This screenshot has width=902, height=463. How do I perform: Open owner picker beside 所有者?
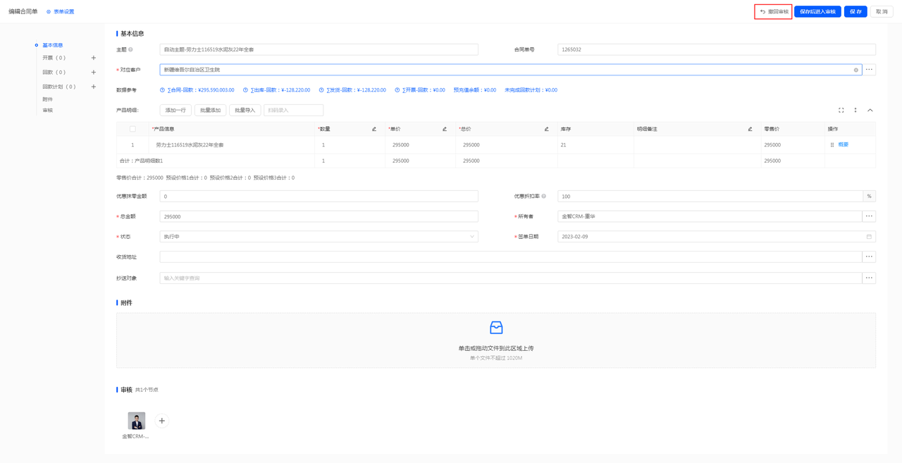coord(869,216)
